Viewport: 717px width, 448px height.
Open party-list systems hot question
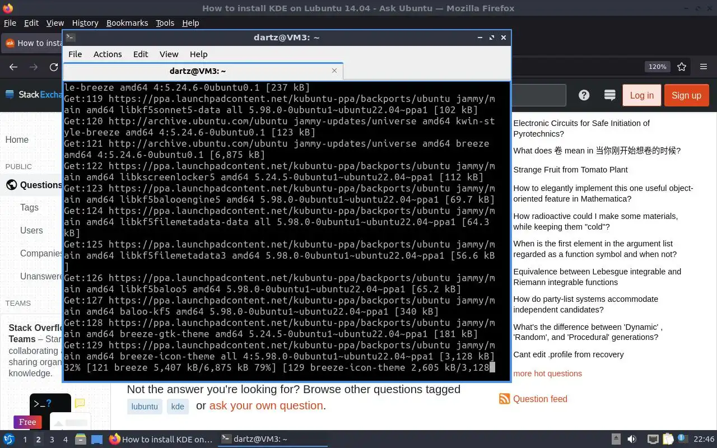pyautogui.click(x=585, y=304)
